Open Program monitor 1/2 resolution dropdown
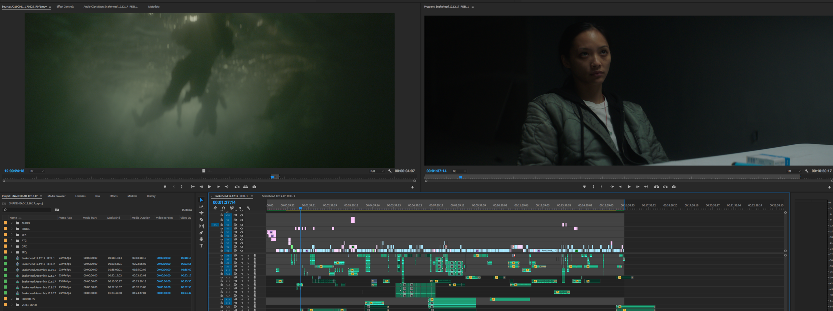 [x=794, y=171]
